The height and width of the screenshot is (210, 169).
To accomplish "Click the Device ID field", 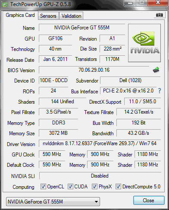I will 53,80.
